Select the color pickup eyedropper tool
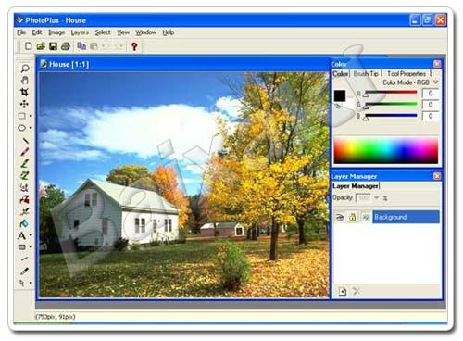The image size is (463, 341). [x=24, y=272]
